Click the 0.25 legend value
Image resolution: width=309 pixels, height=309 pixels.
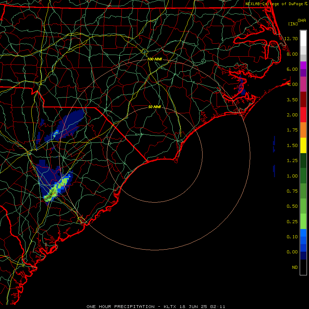point(292,222)
